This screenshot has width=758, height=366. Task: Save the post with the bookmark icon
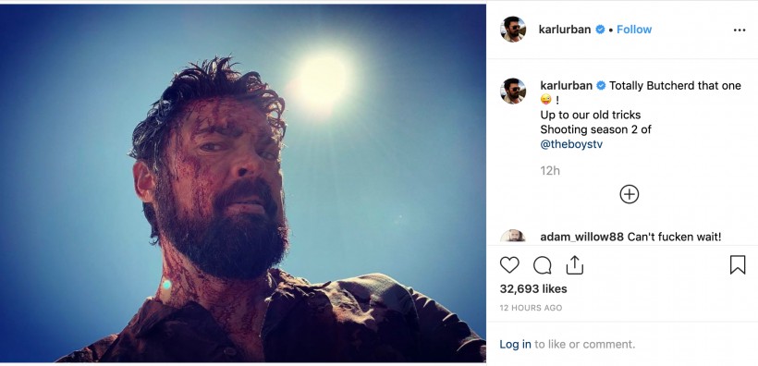point(738,265)
